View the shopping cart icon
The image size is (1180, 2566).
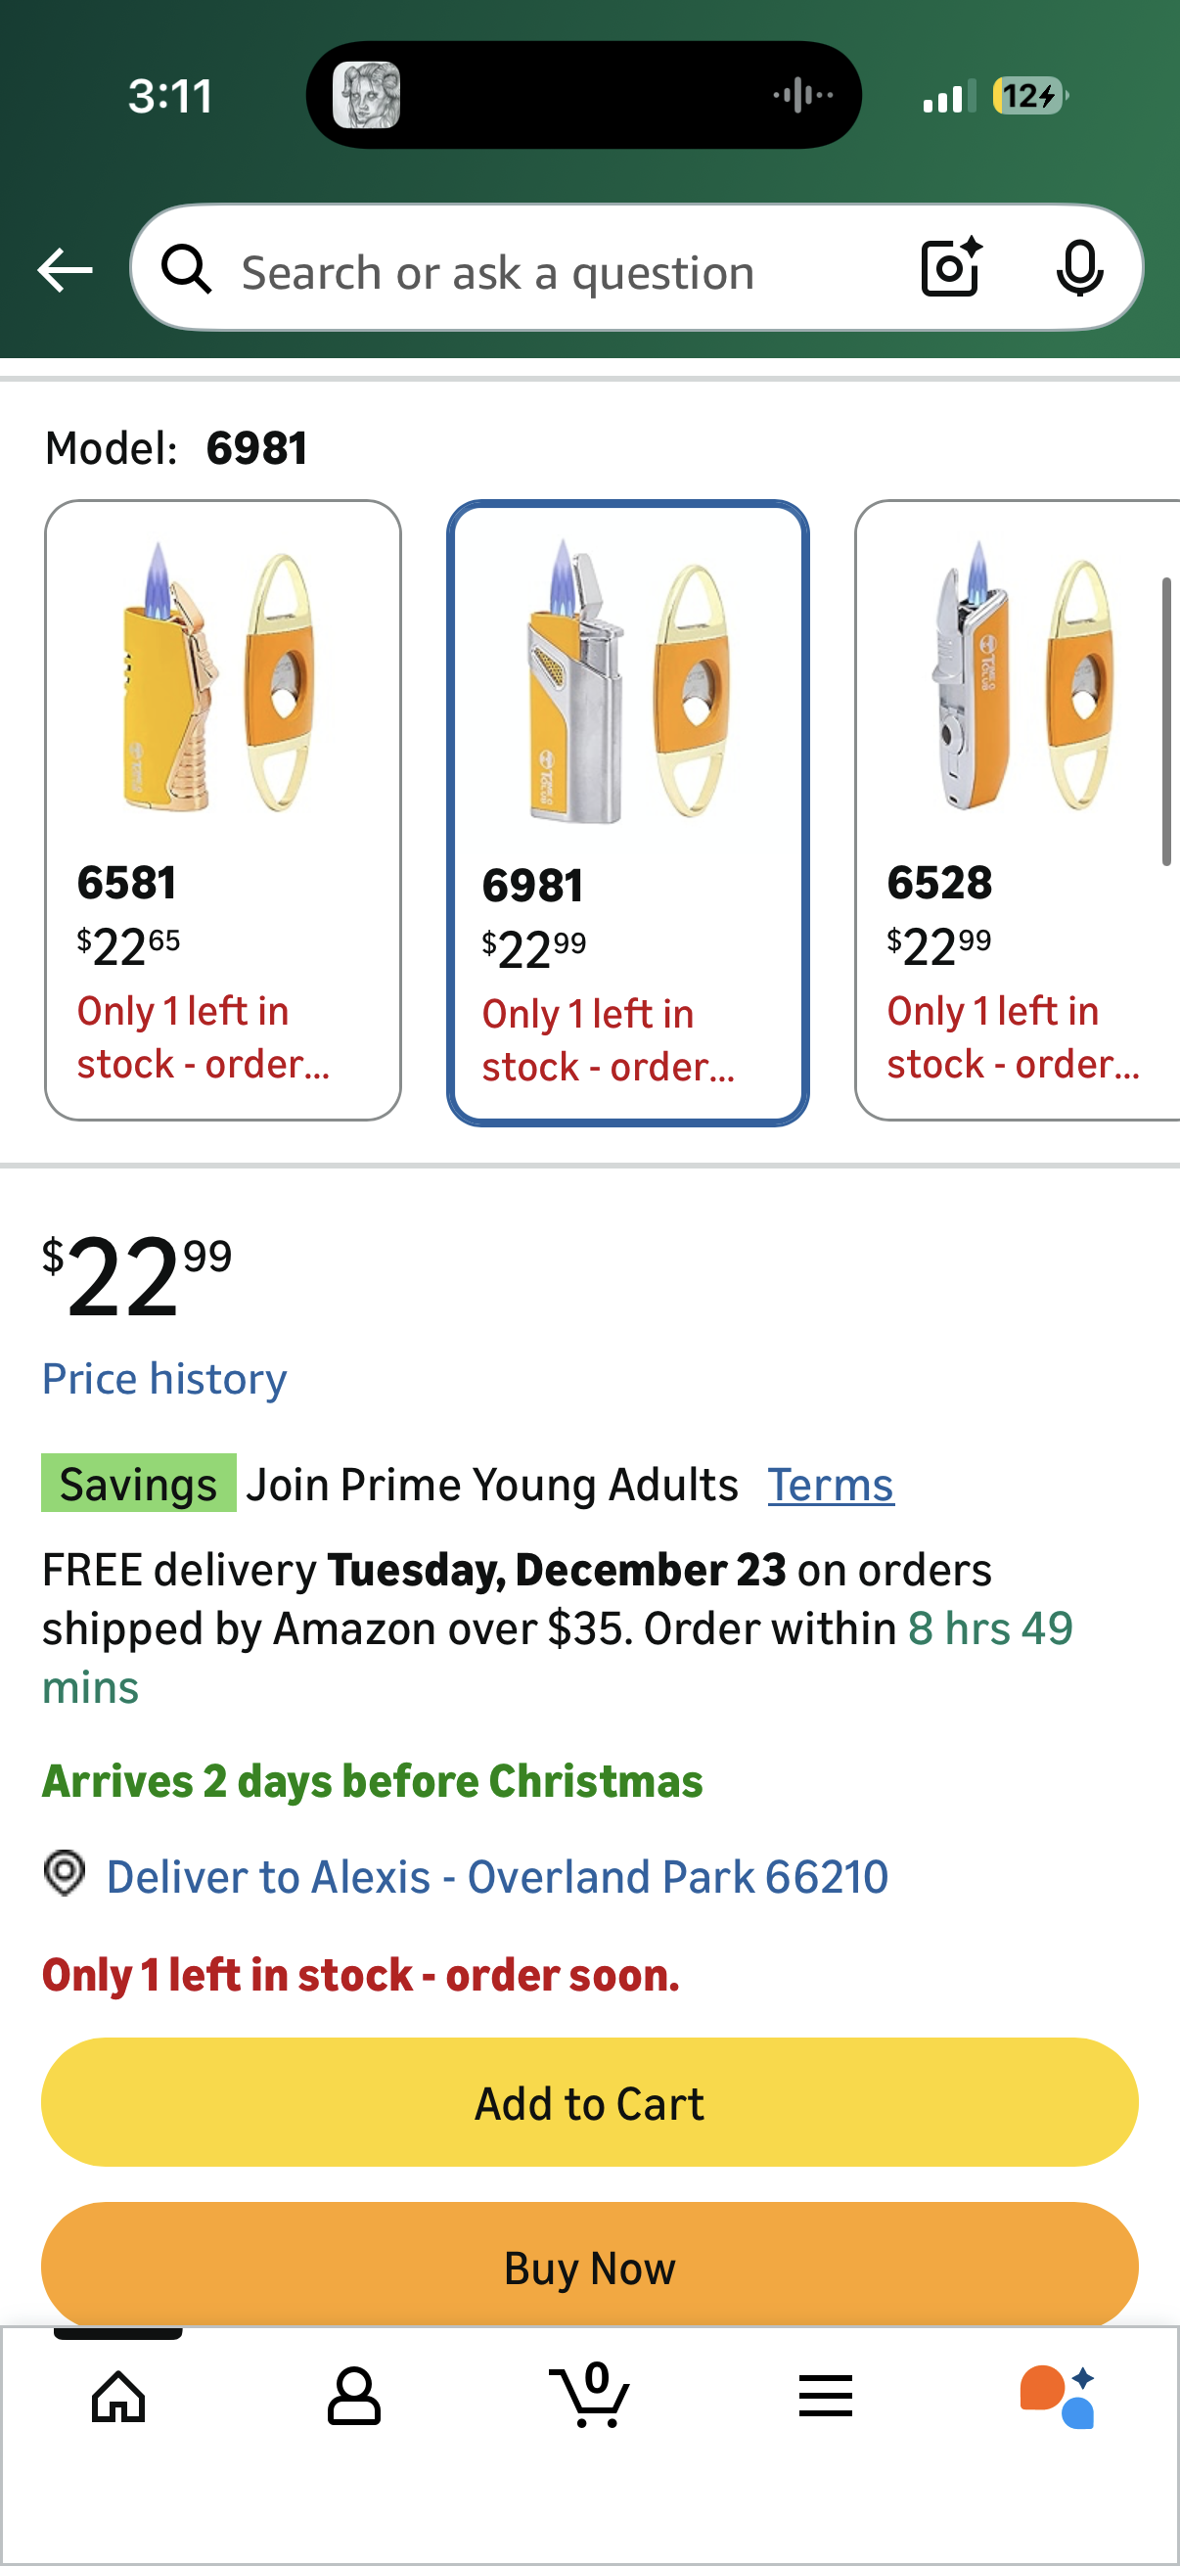pyautogui.click(x=589, y=2395)
